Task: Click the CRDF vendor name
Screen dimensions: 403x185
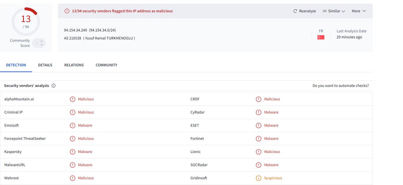Action: point(195,99)
